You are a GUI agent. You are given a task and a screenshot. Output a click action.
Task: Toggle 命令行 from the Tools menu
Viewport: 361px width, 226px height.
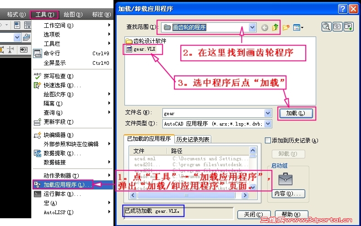pos(73,53)
